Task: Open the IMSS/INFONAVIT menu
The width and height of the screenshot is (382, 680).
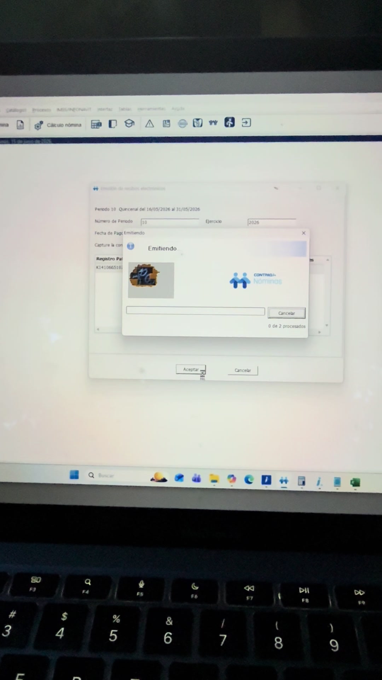Action: click(x=74, y=109)
